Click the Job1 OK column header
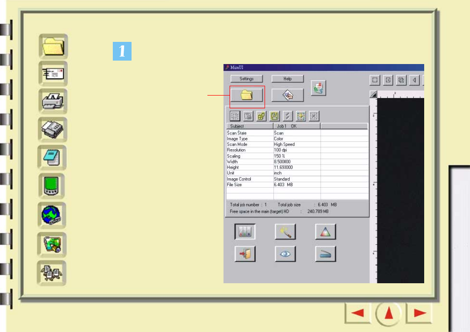Image resolution: width=470 pixels, height=332 pixels. pos(297,126)
